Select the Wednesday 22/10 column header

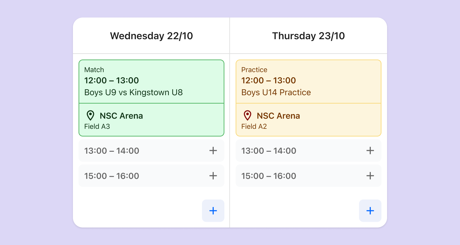click(x=151, y=36)
